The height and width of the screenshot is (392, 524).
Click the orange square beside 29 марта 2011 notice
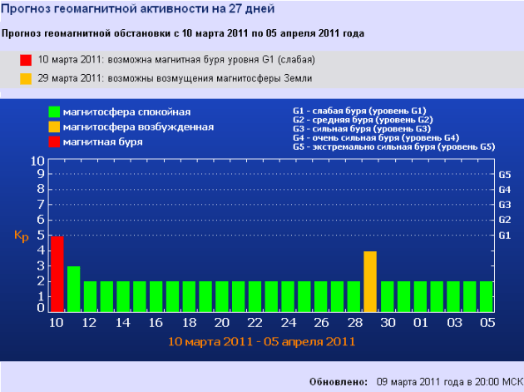pos(26,78)
